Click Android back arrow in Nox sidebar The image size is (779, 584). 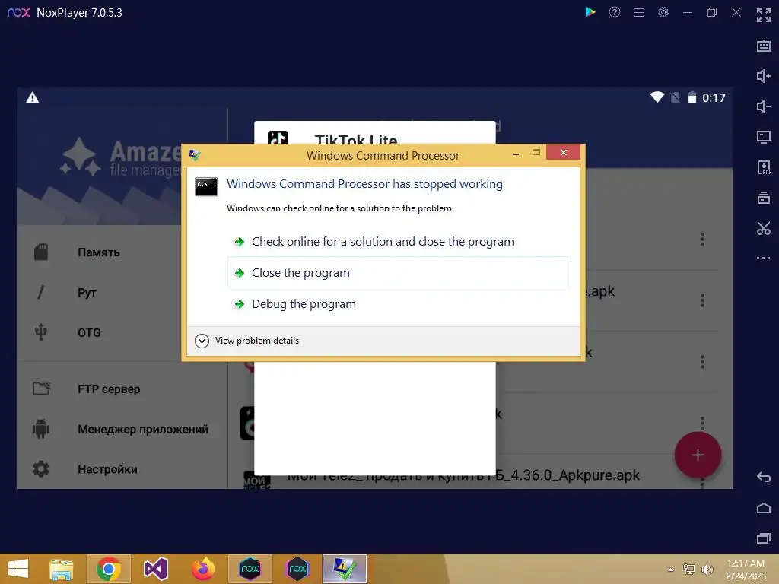[x=764, y=478]
